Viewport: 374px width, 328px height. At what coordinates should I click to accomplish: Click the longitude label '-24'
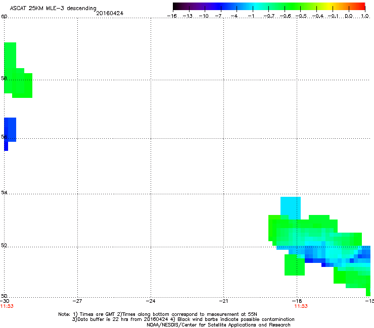(x=151, y=301)
